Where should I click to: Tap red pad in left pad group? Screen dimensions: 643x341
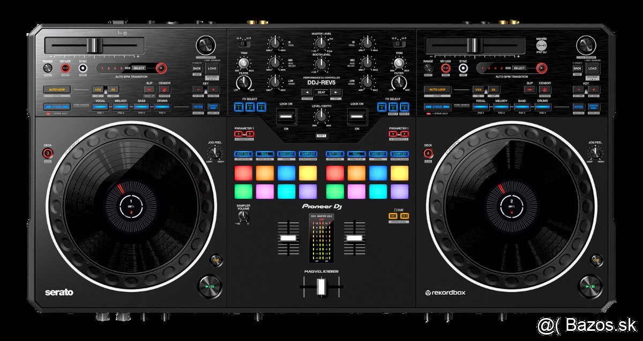click(x=243, y=172)
